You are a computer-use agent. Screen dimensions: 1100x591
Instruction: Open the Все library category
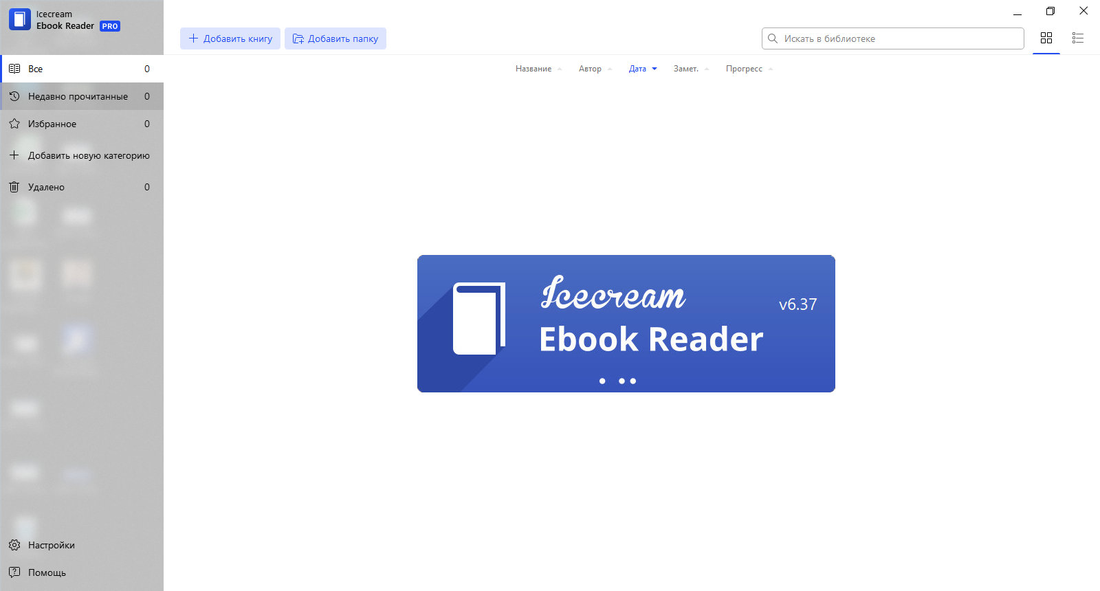[82, 69]
